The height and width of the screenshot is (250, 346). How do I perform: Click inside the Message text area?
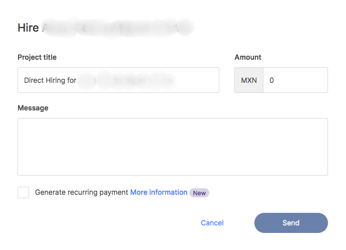pos(172,147)
